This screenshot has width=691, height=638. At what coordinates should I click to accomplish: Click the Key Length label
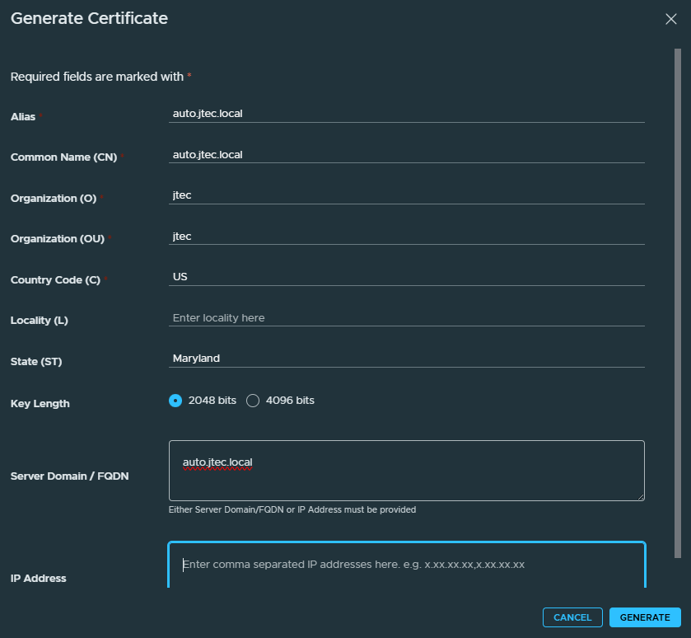(x=40, y=403)
